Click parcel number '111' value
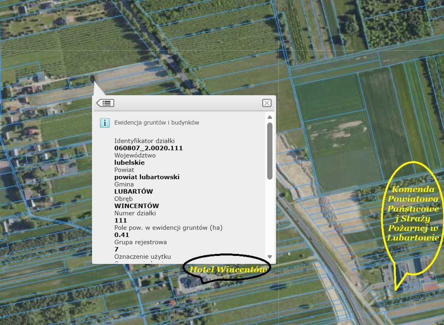 click(121, 220)
